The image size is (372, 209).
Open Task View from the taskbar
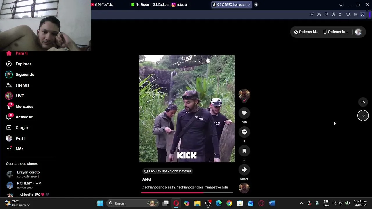(x=166, y=203)
